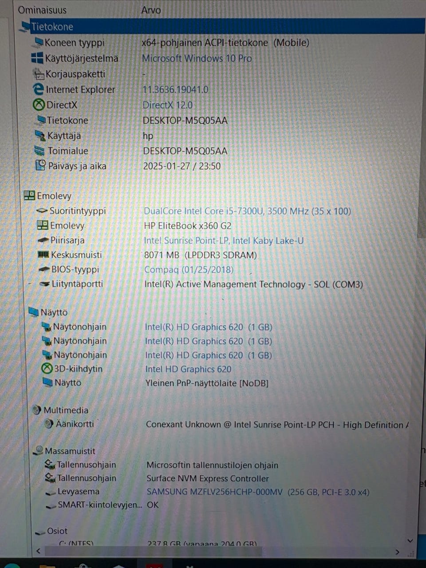The height and width of the screenshot is (568, 426).
Task: Click the computer icon beside DESKTOP-M5Q05AA Tietokone row
Action: pyautogui.click(x=41, y=120)
